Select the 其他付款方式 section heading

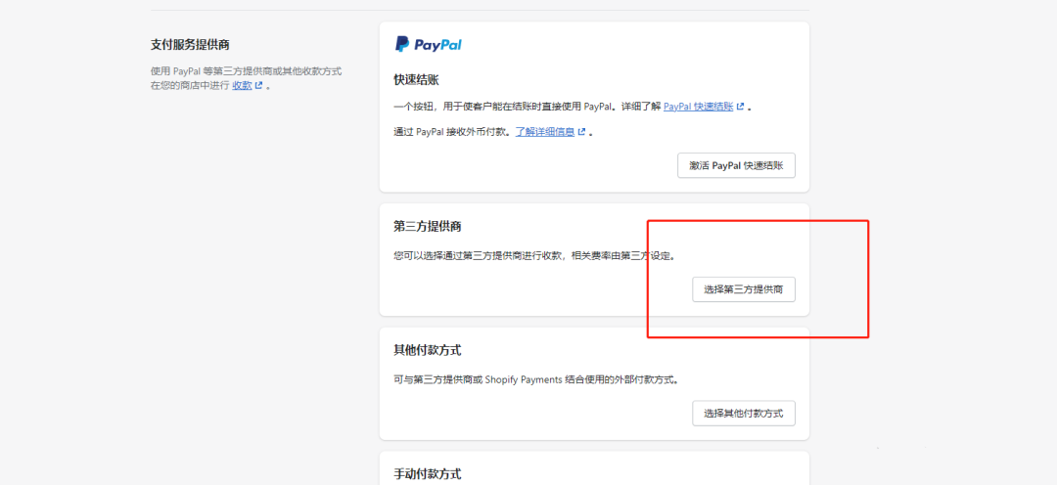tap(427, 350)
